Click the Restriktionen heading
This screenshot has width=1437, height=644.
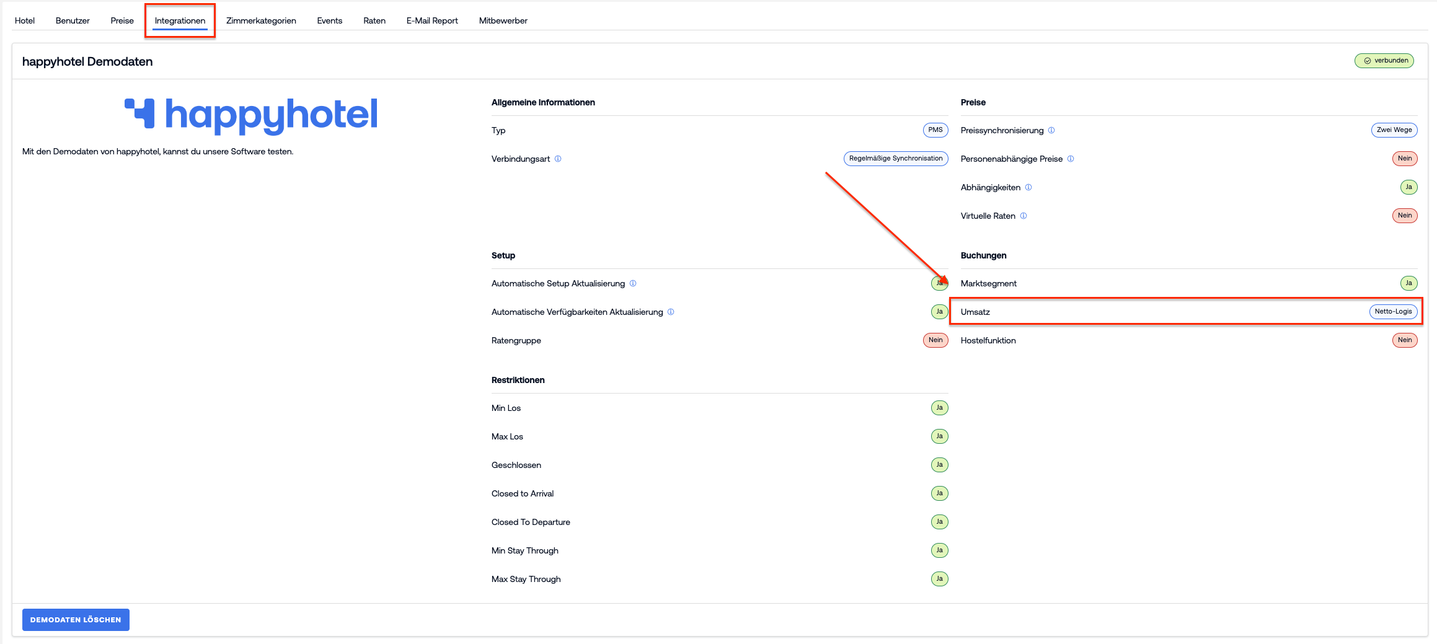[x=518, y=380]
